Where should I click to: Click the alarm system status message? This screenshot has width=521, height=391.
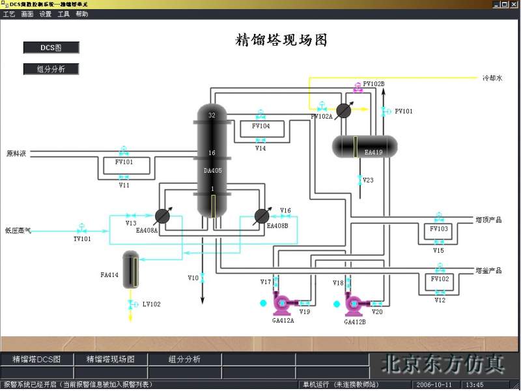pyautogui.click(x=78, y=384)
